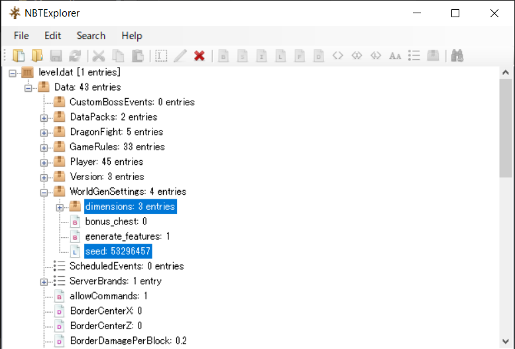Image resolution: width=515 pixels, height=349 pixels.
Task: Open the Edit menu
Action: (x=52, y=36)
